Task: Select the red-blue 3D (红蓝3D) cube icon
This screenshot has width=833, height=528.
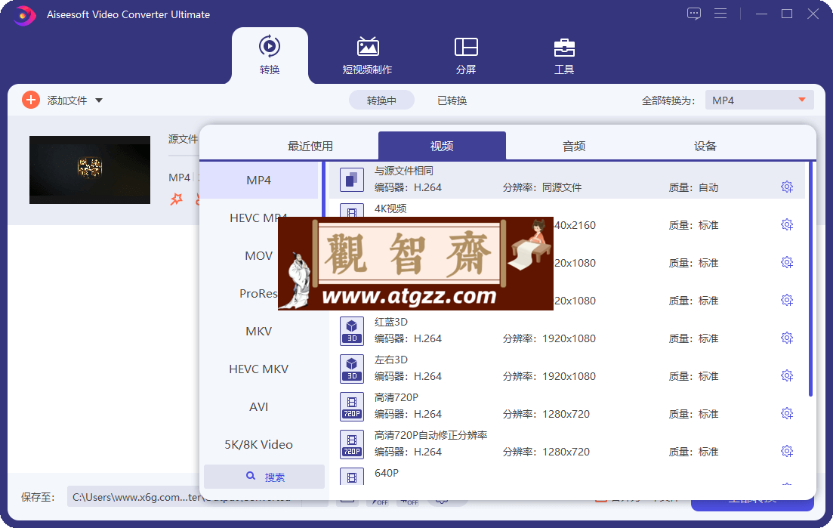Action: [x=352, y=330]
